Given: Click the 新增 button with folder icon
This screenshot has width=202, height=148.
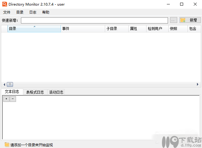Looking at the screenshot, I should pyautogui.click(x=190, y=20).
